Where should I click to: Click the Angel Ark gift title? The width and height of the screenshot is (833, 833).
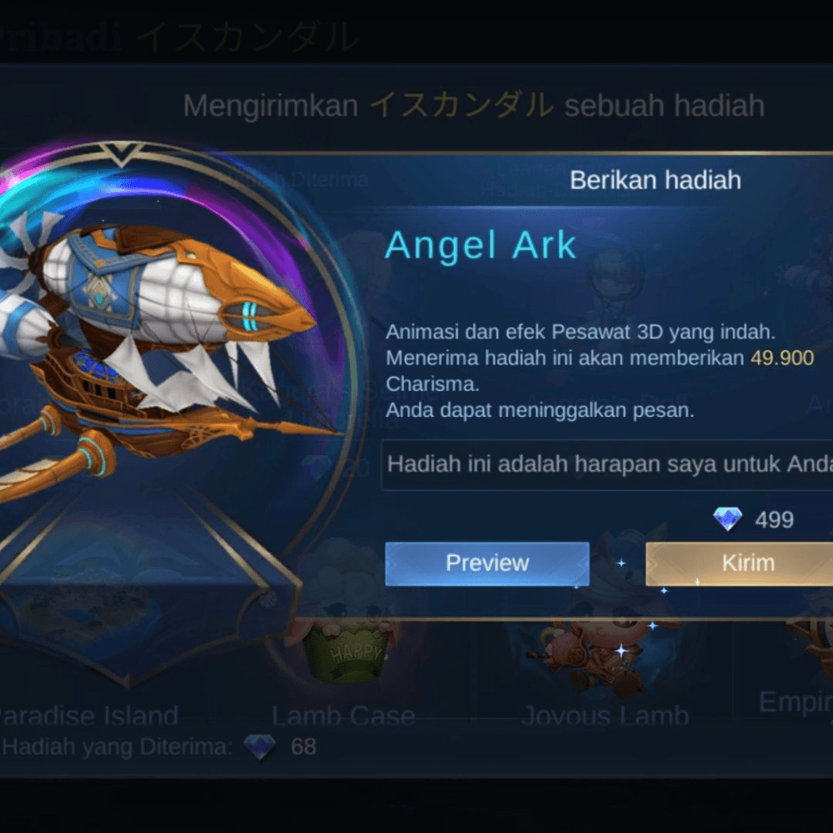tap(481, 245)
